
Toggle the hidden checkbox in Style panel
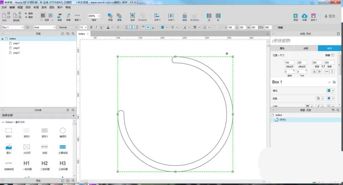[x=333, y=55]
